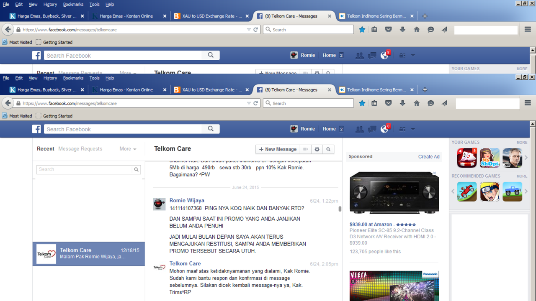536x301 pixels.
Task: Open the Tools menu in the front window
Action: [95, 78]
